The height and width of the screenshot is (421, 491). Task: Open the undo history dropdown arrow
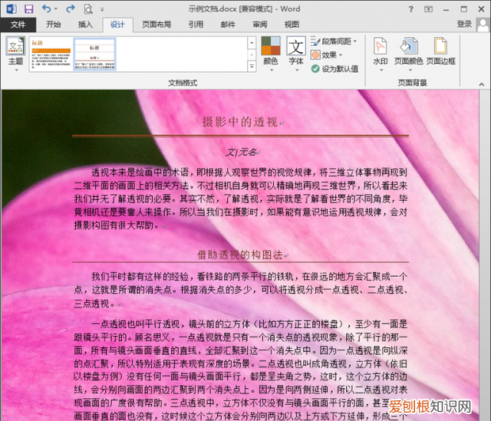(56, 9)
